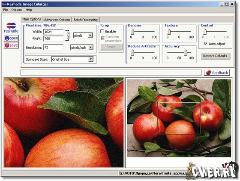Click the Reduce Artifacts slider handle
The width and height of the screenshot is (240, 181).
pos(132,53)
